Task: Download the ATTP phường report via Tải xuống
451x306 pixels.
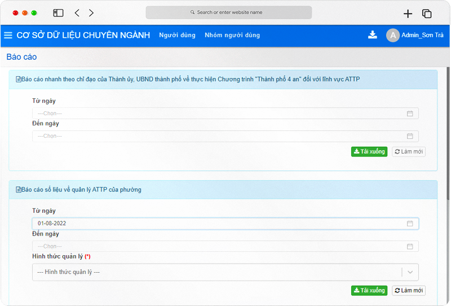Action: pyautogui.click(x=369, y=290)
